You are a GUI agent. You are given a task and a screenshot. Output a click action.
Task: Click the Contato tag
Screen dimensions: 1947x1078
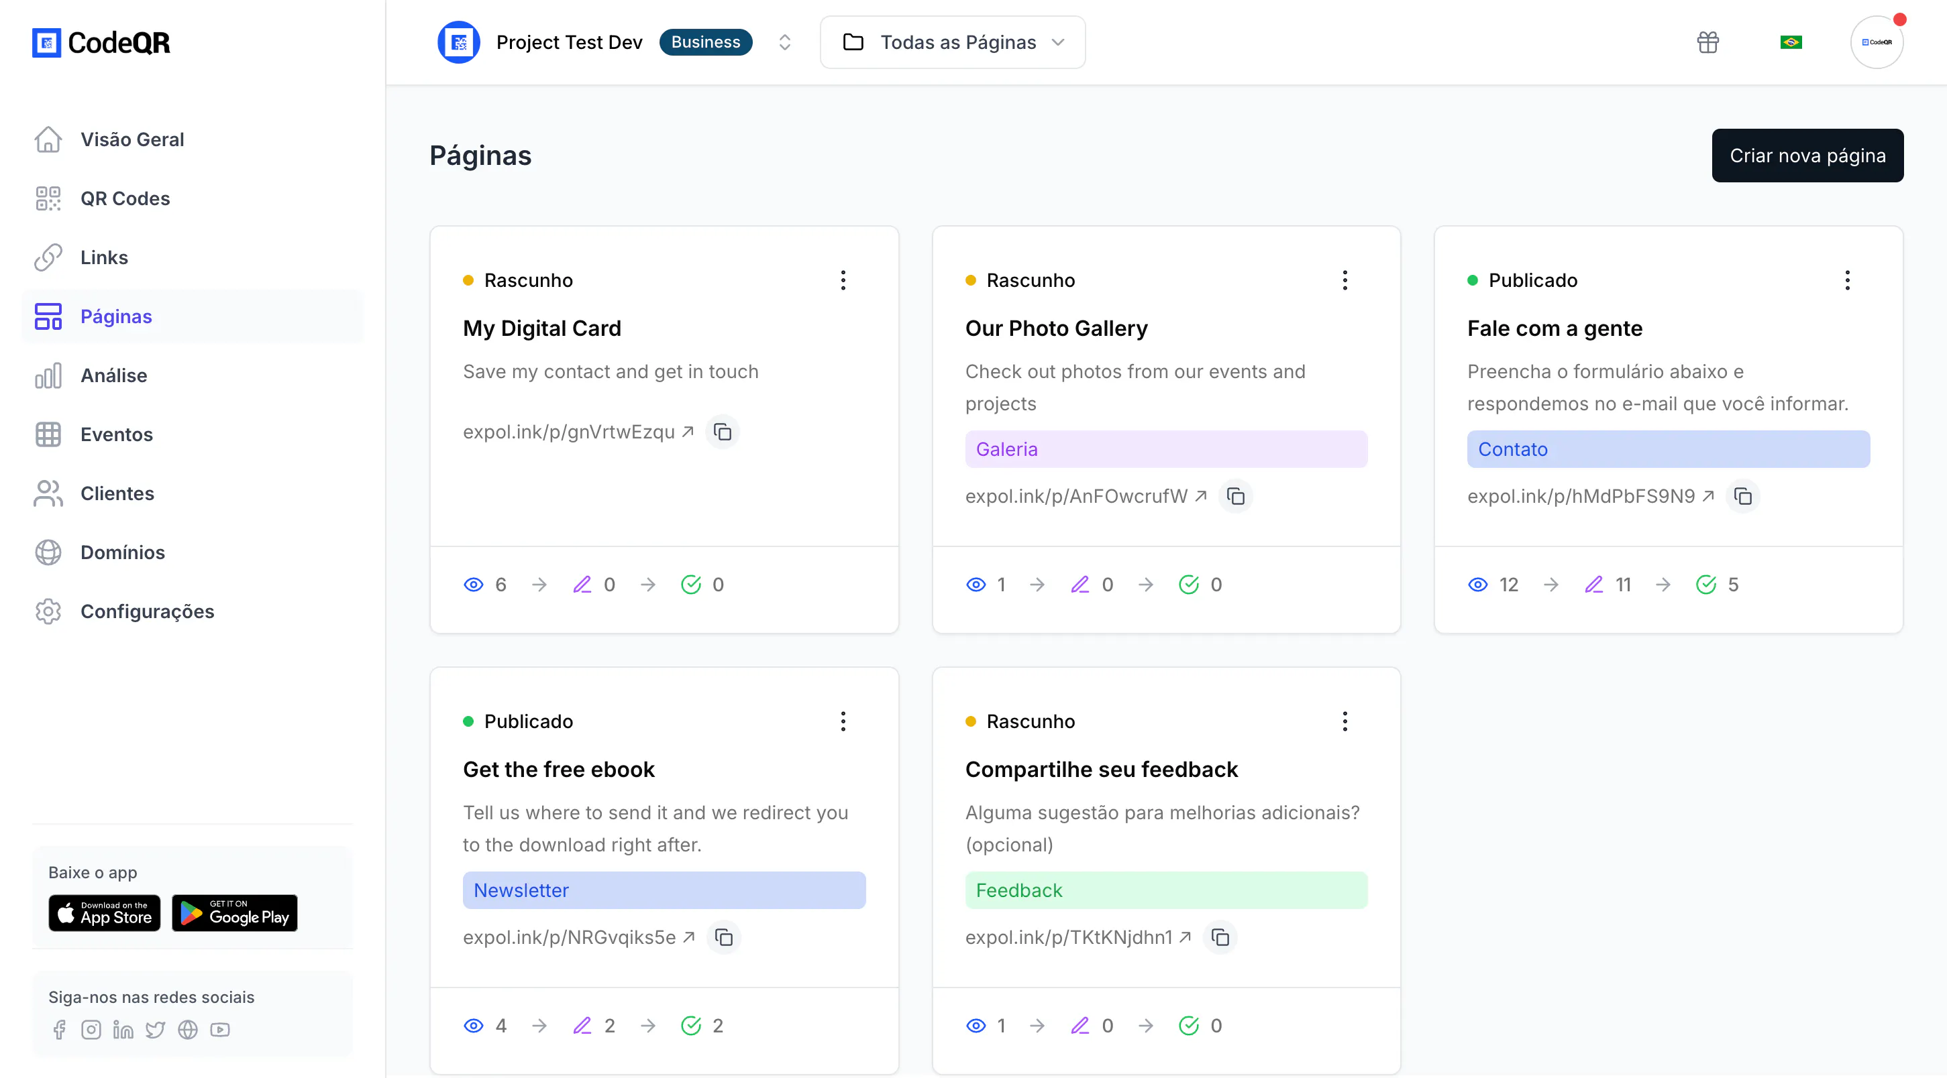(x=1669, y=448)
